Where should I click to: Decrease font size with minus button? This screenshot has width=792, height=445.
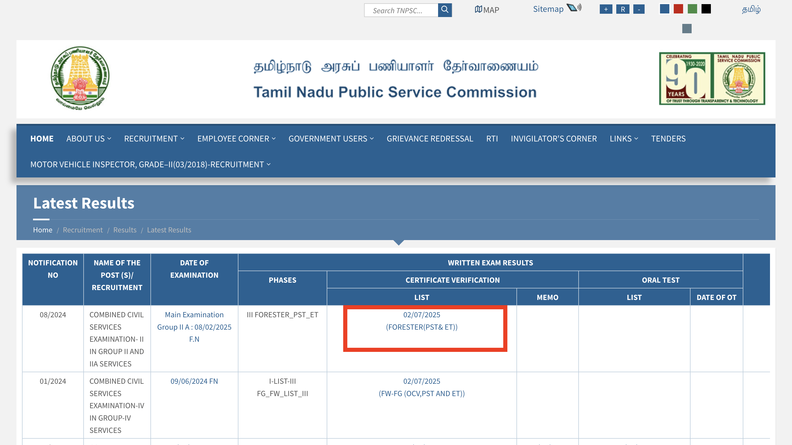(x=639, y=9)
